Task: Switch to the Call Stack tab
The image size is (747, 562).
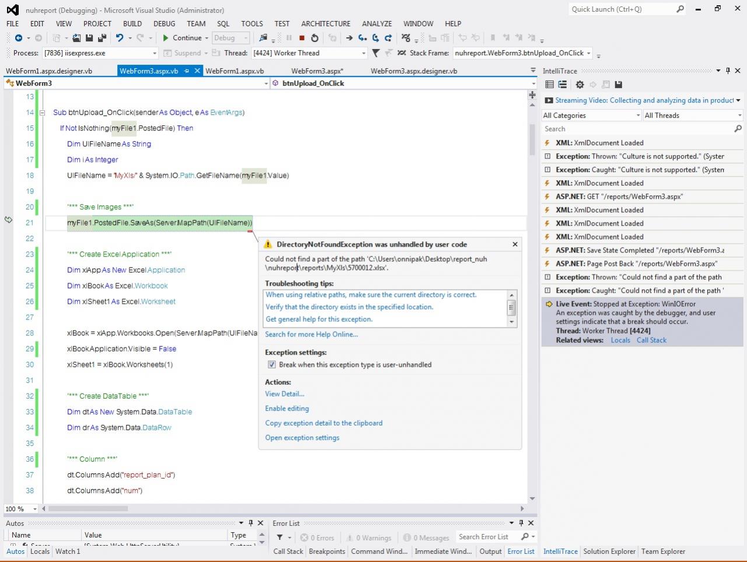Action: pyautogui.click(x=288, y=552)
